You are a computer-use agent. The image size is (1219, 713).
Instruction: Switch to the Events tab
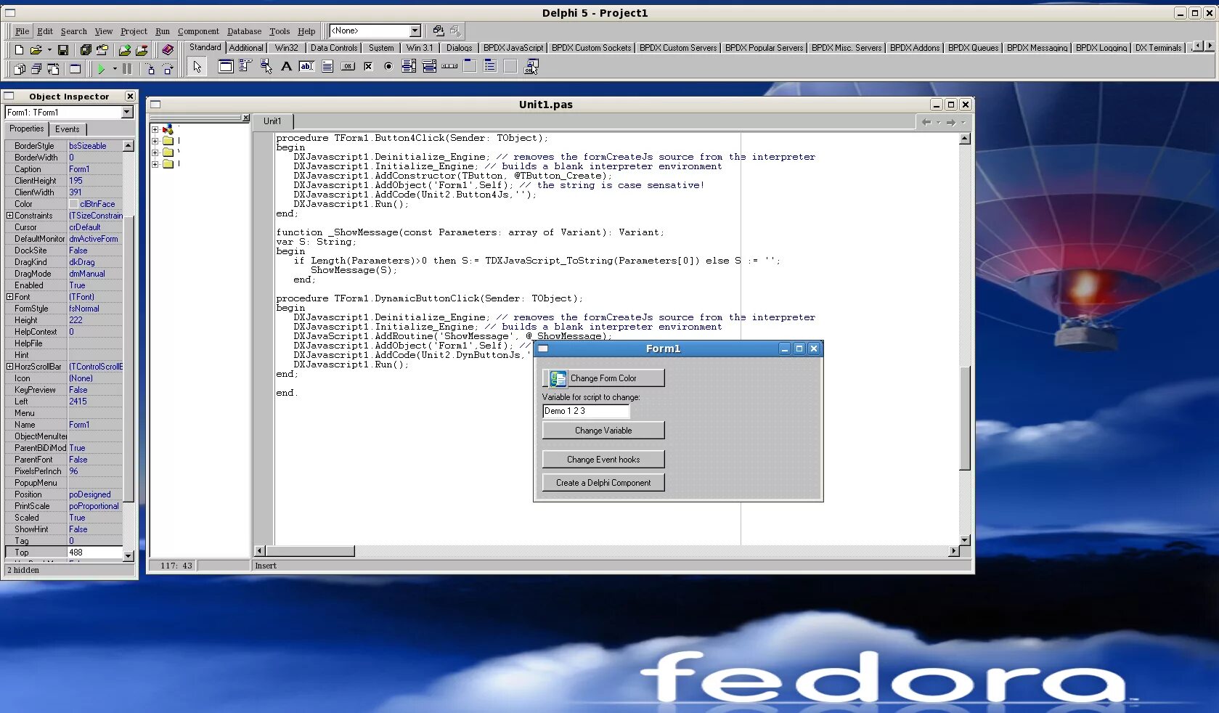[68, 129]
